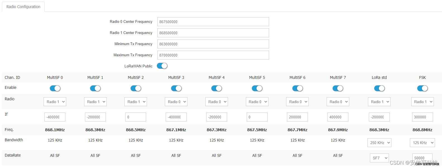Disable the LoRa std channel toggle

(x=379, y=88)
